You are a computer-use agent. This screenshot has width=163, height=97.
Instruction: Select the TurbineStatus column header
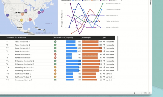(x=59, y=37)
